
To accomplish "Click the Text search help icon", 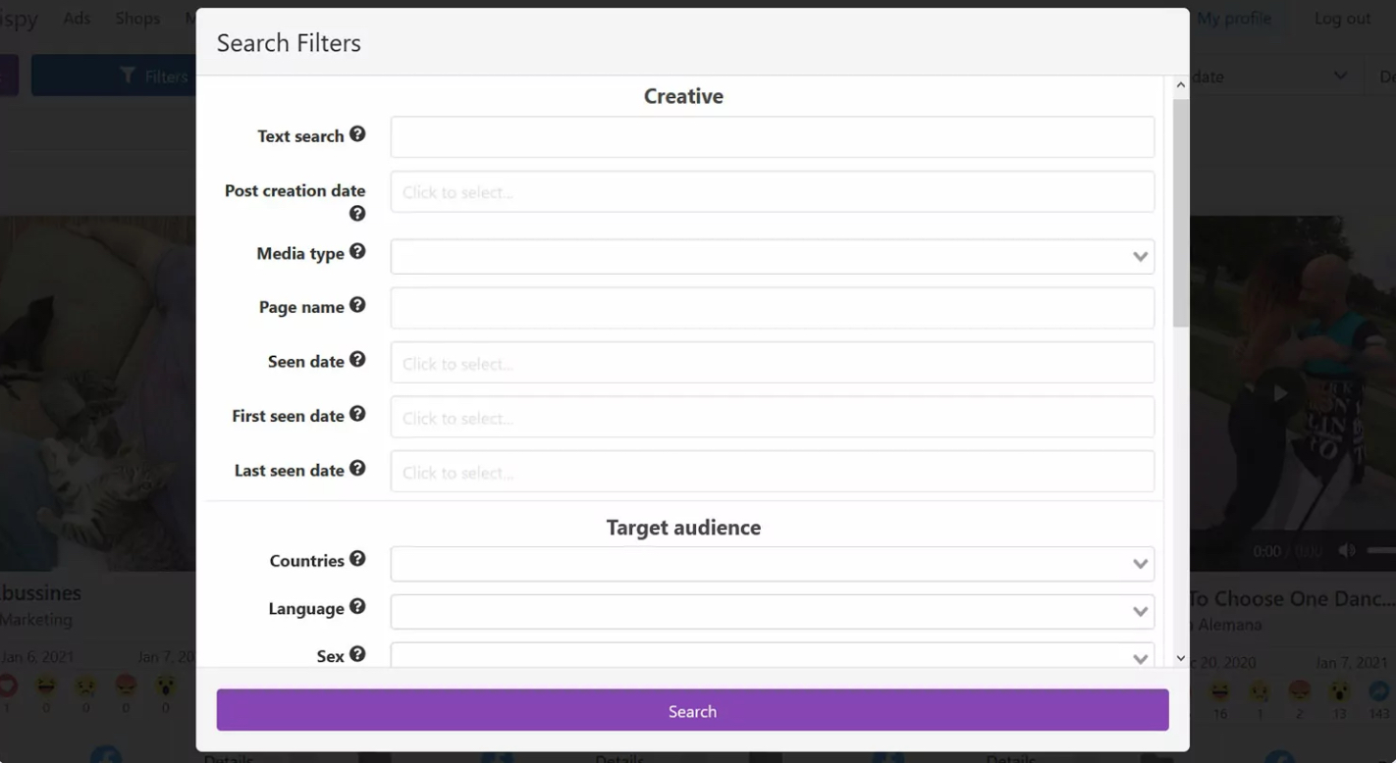I will coord(358,134).
